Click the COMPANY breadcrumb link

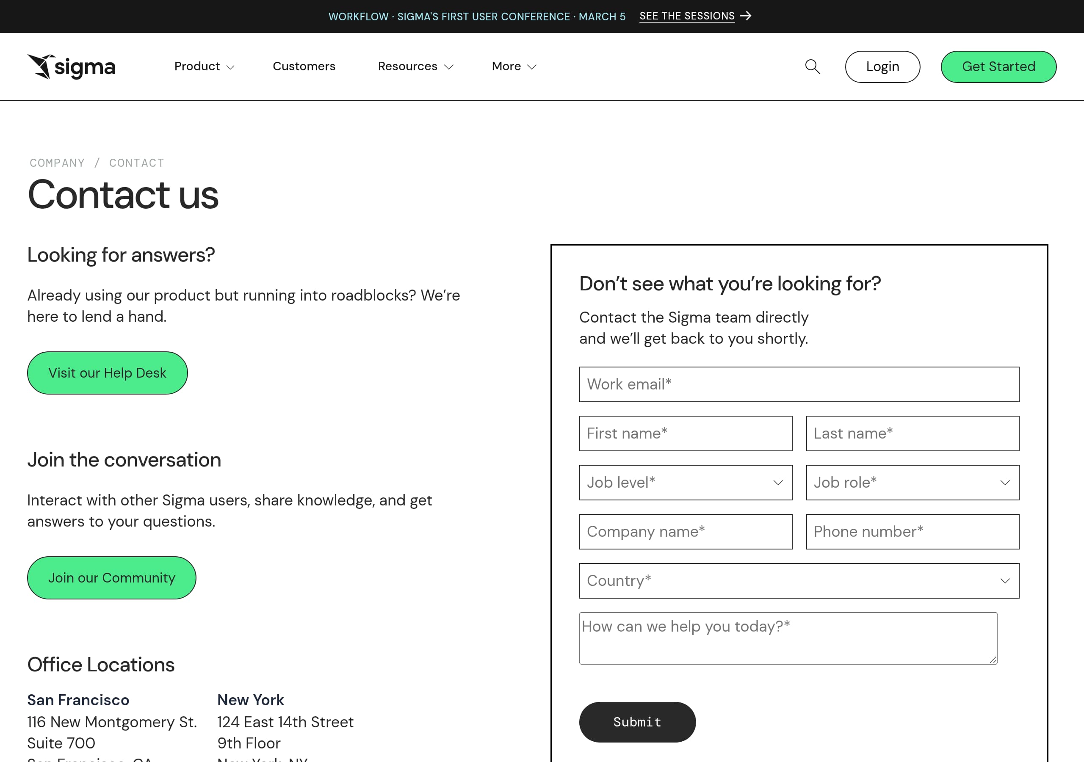pyautogui.click(x=57, y=163)
